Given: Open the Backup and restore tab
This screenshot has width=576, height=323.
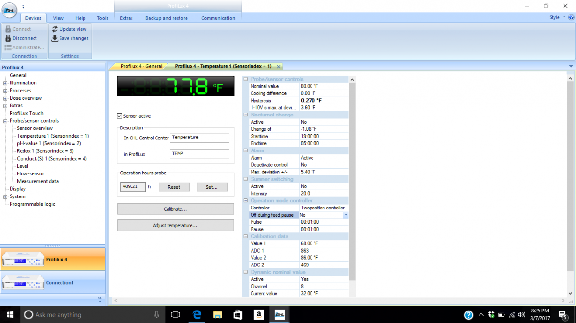Looking at the screenshot, I should coord(167,18).
